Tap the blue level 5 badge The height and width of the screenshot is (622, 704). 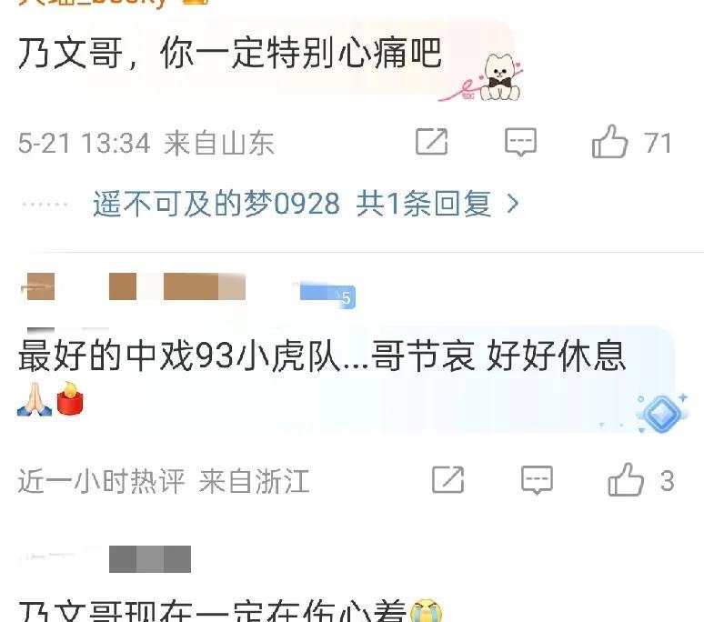pos(327,296)
